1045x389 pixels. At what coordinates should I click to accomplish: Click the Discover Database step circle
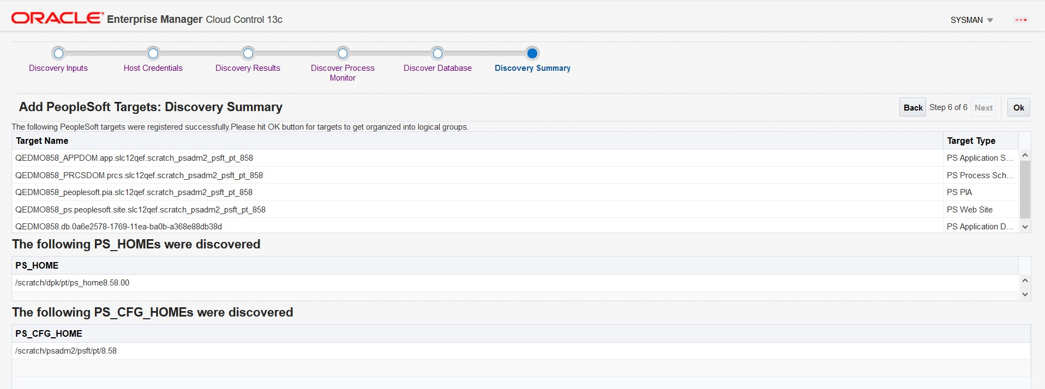coord(437,53)
